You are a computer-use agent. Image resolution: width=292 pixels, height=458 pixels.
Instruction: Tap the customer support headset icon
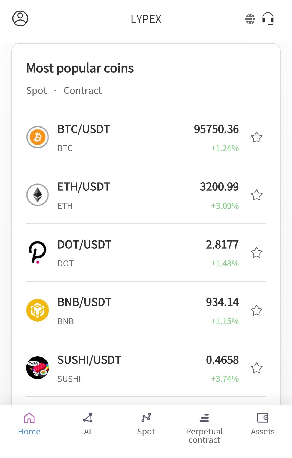point(268,19)
